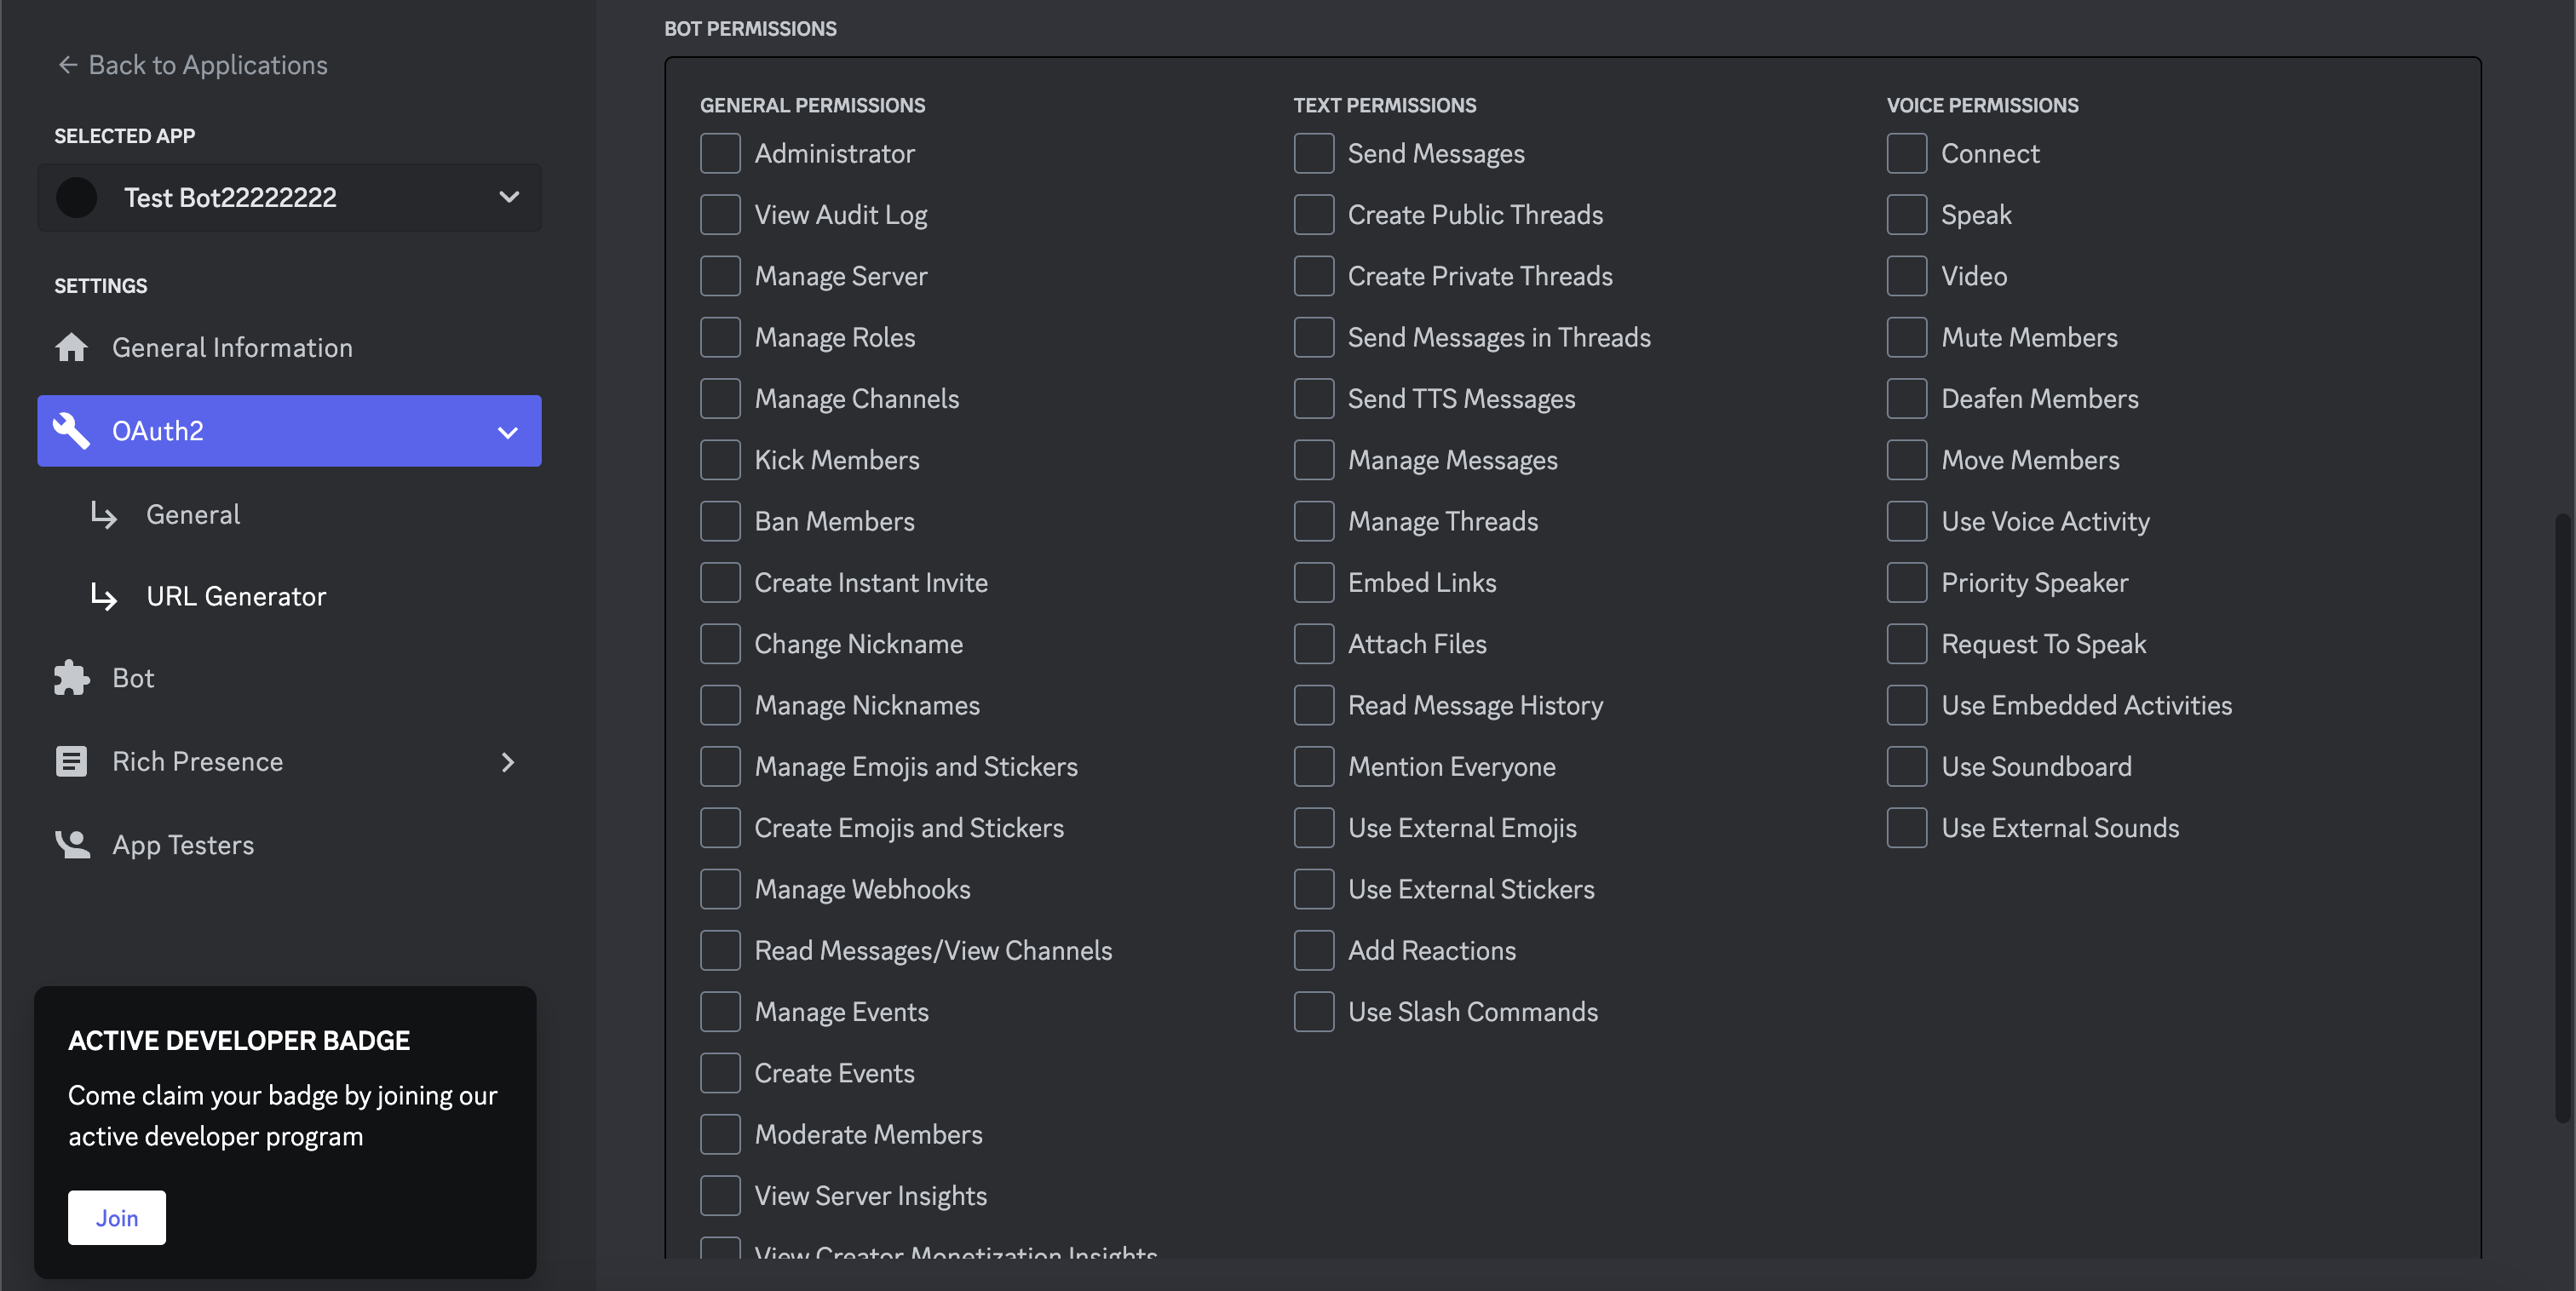Expand the Rich Presence sub-menu arrow

pos(509,760)
